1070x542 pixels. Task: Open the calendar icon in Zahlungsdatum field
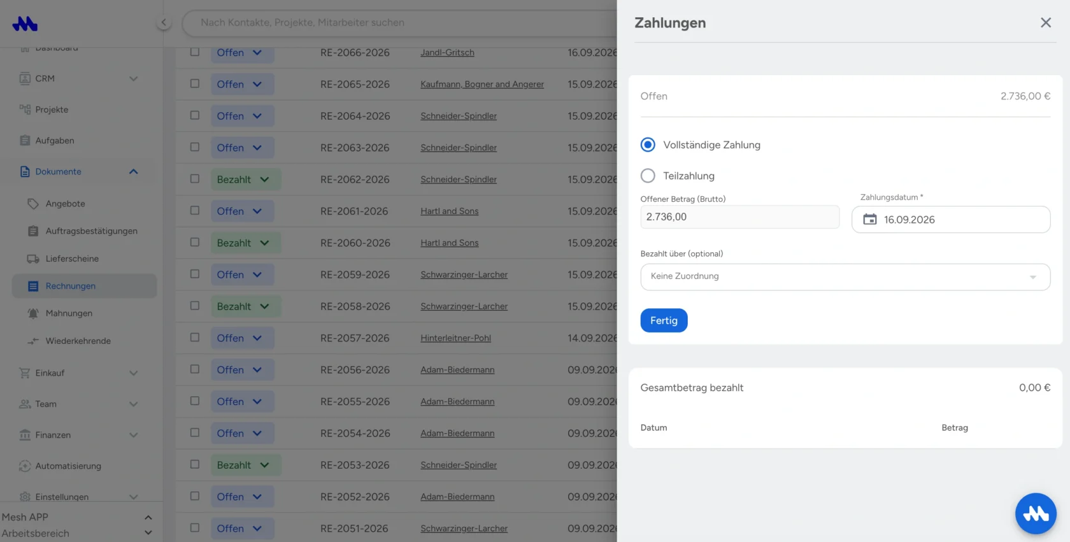pos(870,219)
